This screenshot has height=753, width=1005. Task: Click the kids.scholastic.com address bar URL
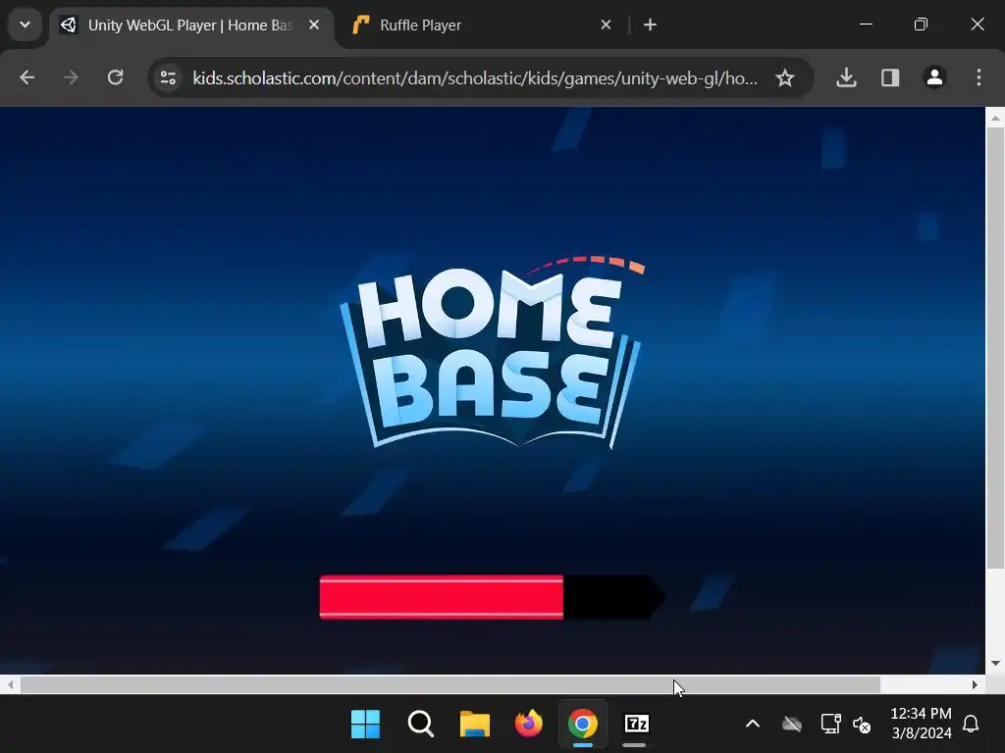point(474,77)
